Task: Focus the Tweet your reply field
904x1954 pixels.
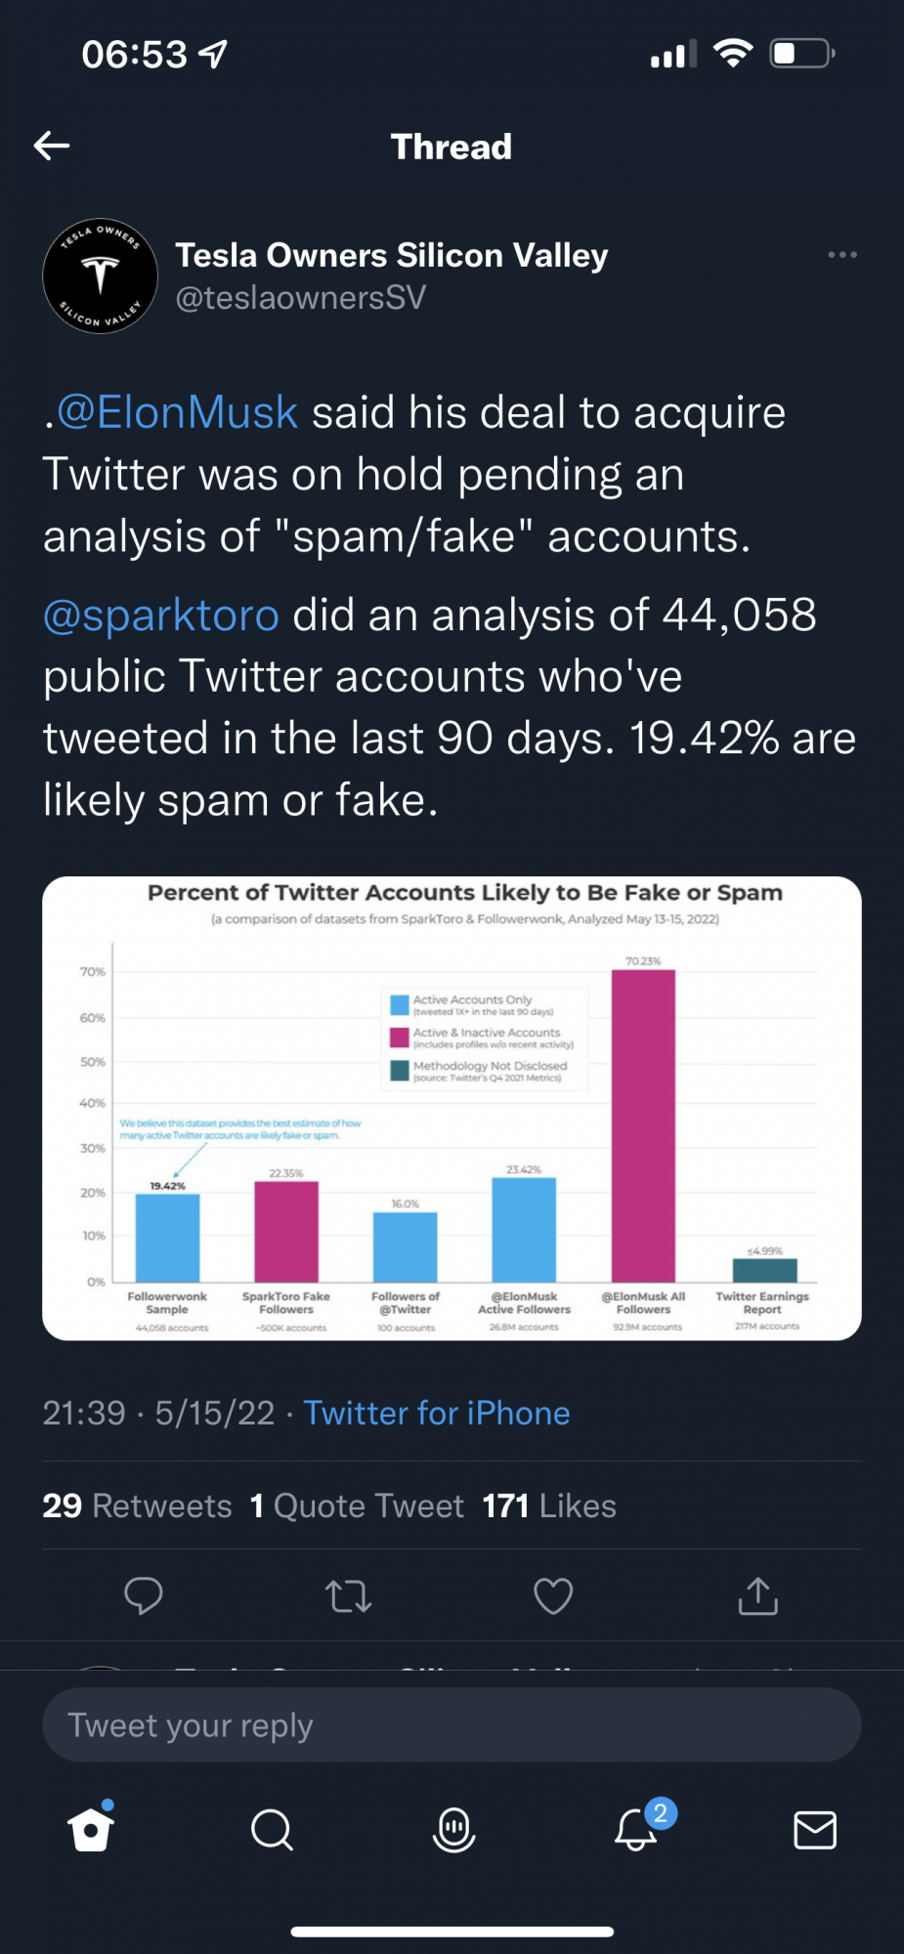Action: tap(452, 1725)
